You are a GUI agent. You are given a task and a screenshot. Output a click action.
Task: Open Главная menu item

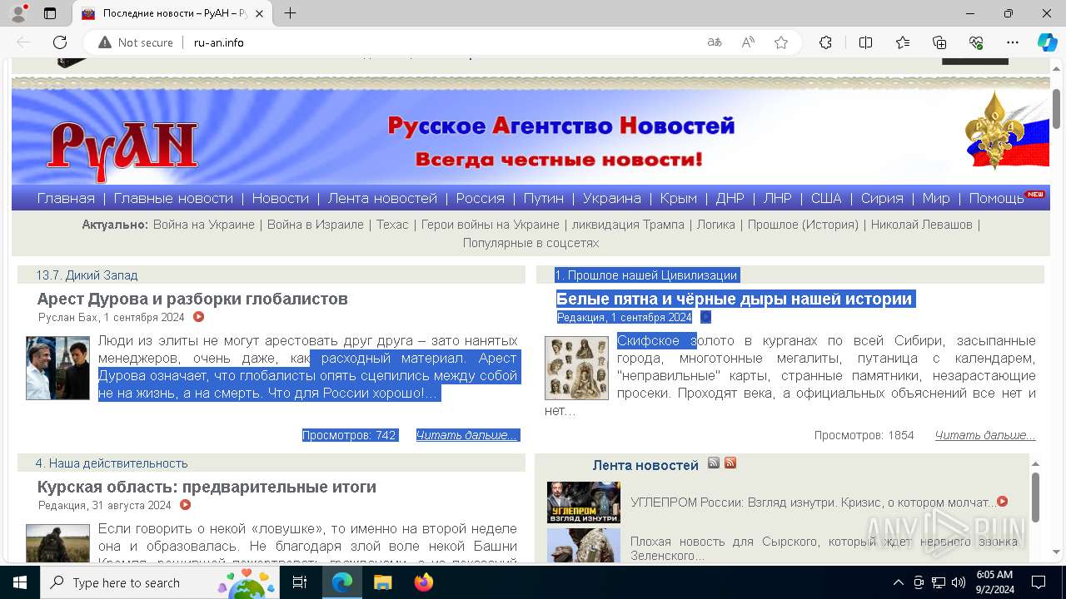click(x=66, y=198)
